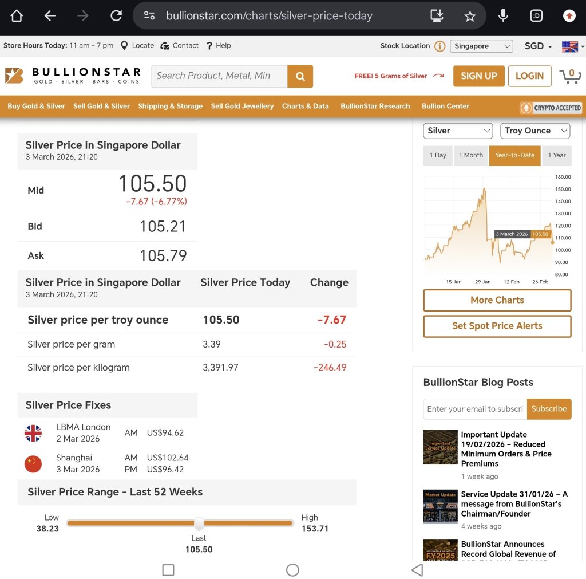586x579 pixels.
Task: Open the Silver metal dropdown
Action: point(458,131)
